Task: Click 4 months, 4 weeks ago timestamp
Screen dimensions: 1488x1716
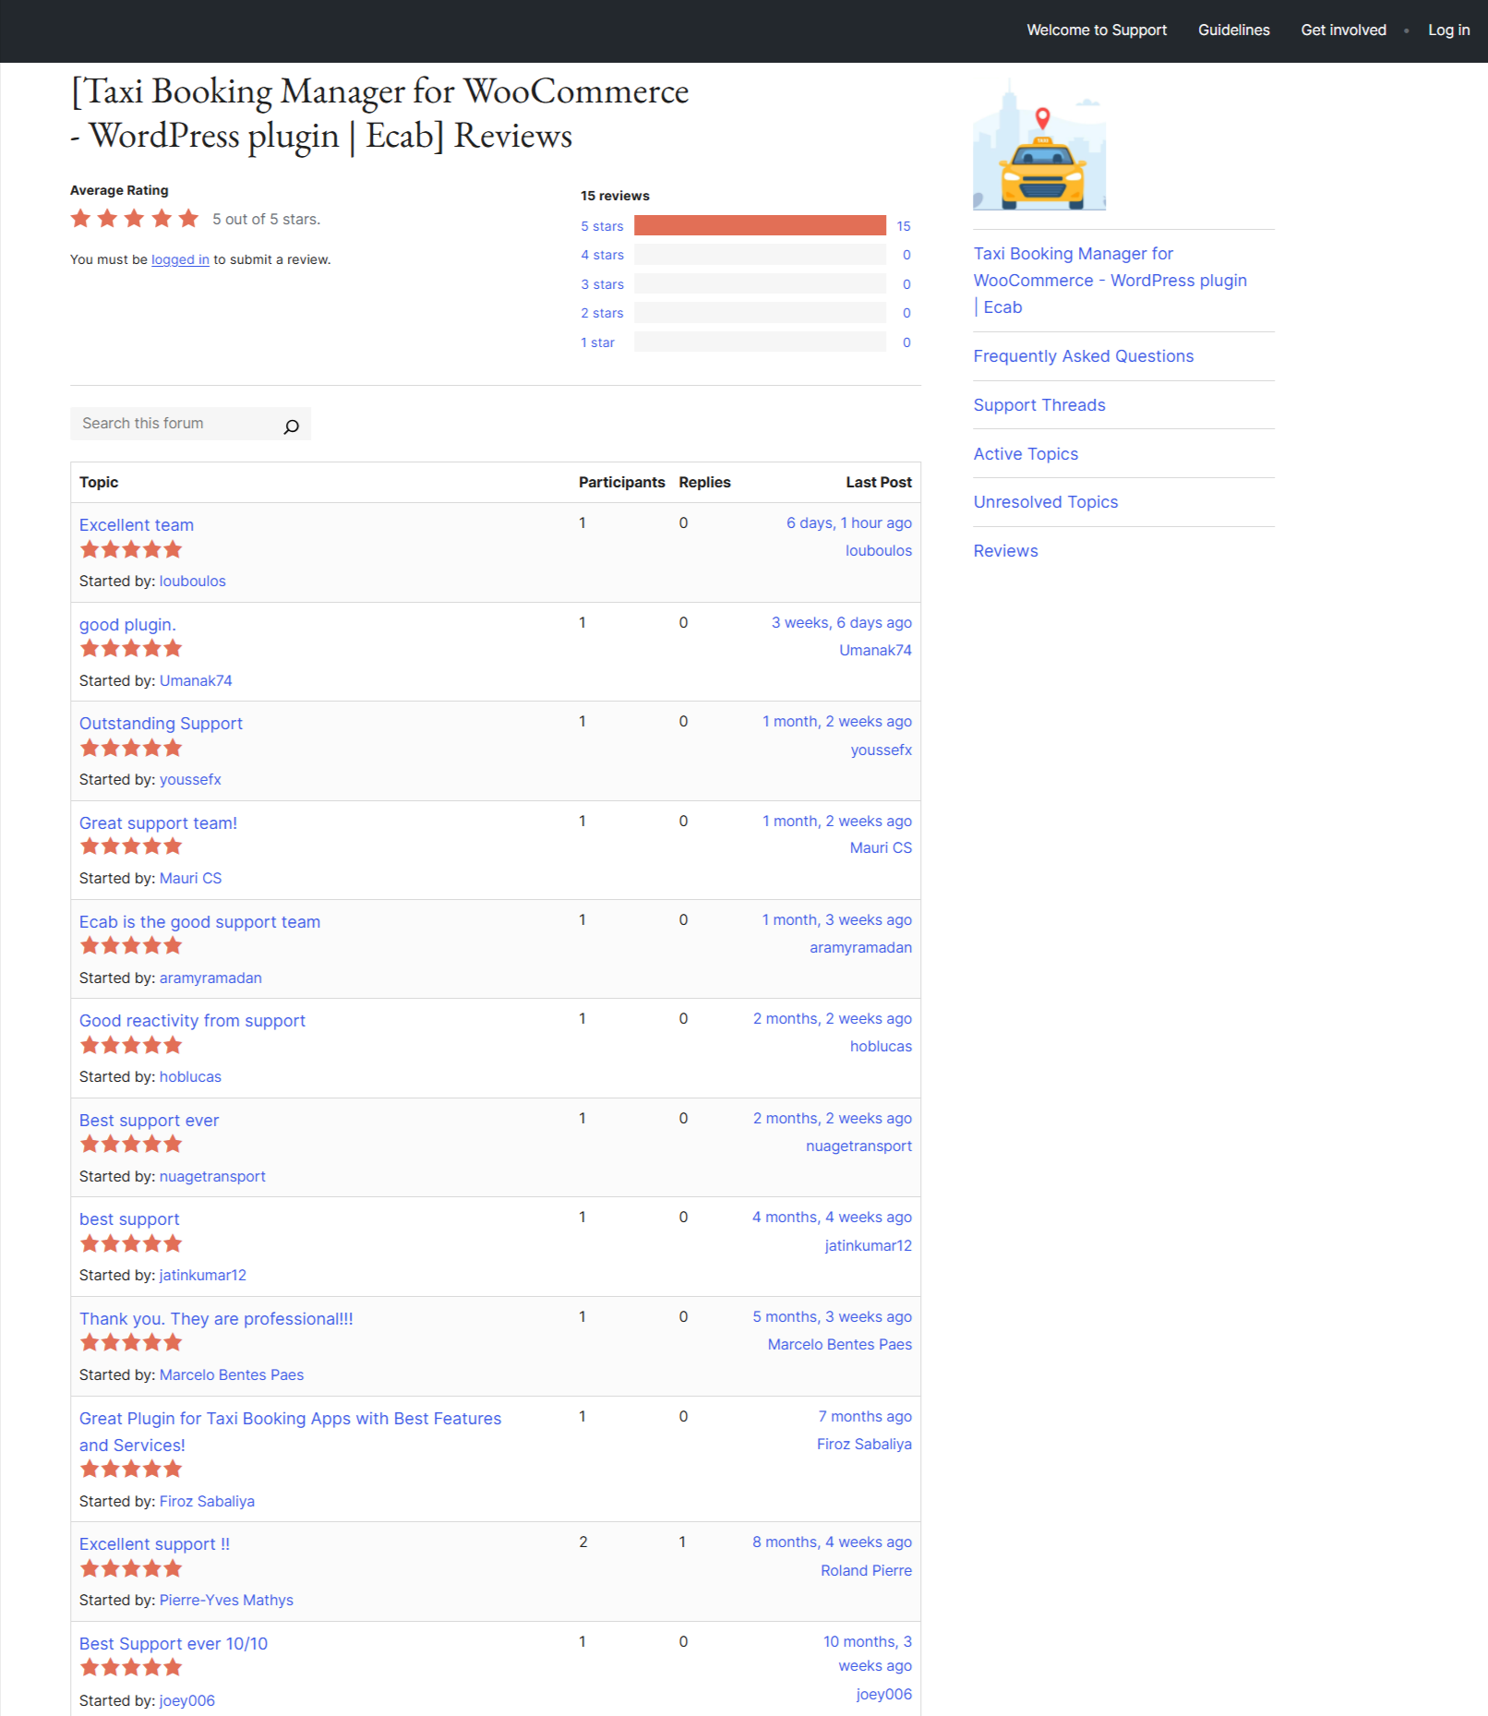Action: [832, 1218]
